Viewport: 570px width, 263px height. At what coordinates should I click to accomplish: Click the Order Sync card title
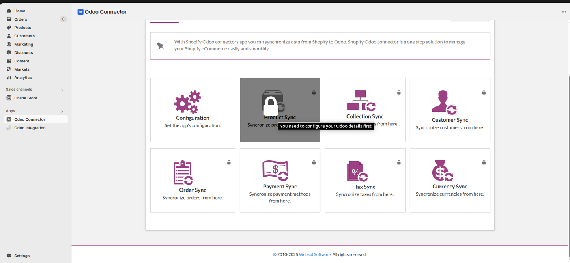point(192,190)
